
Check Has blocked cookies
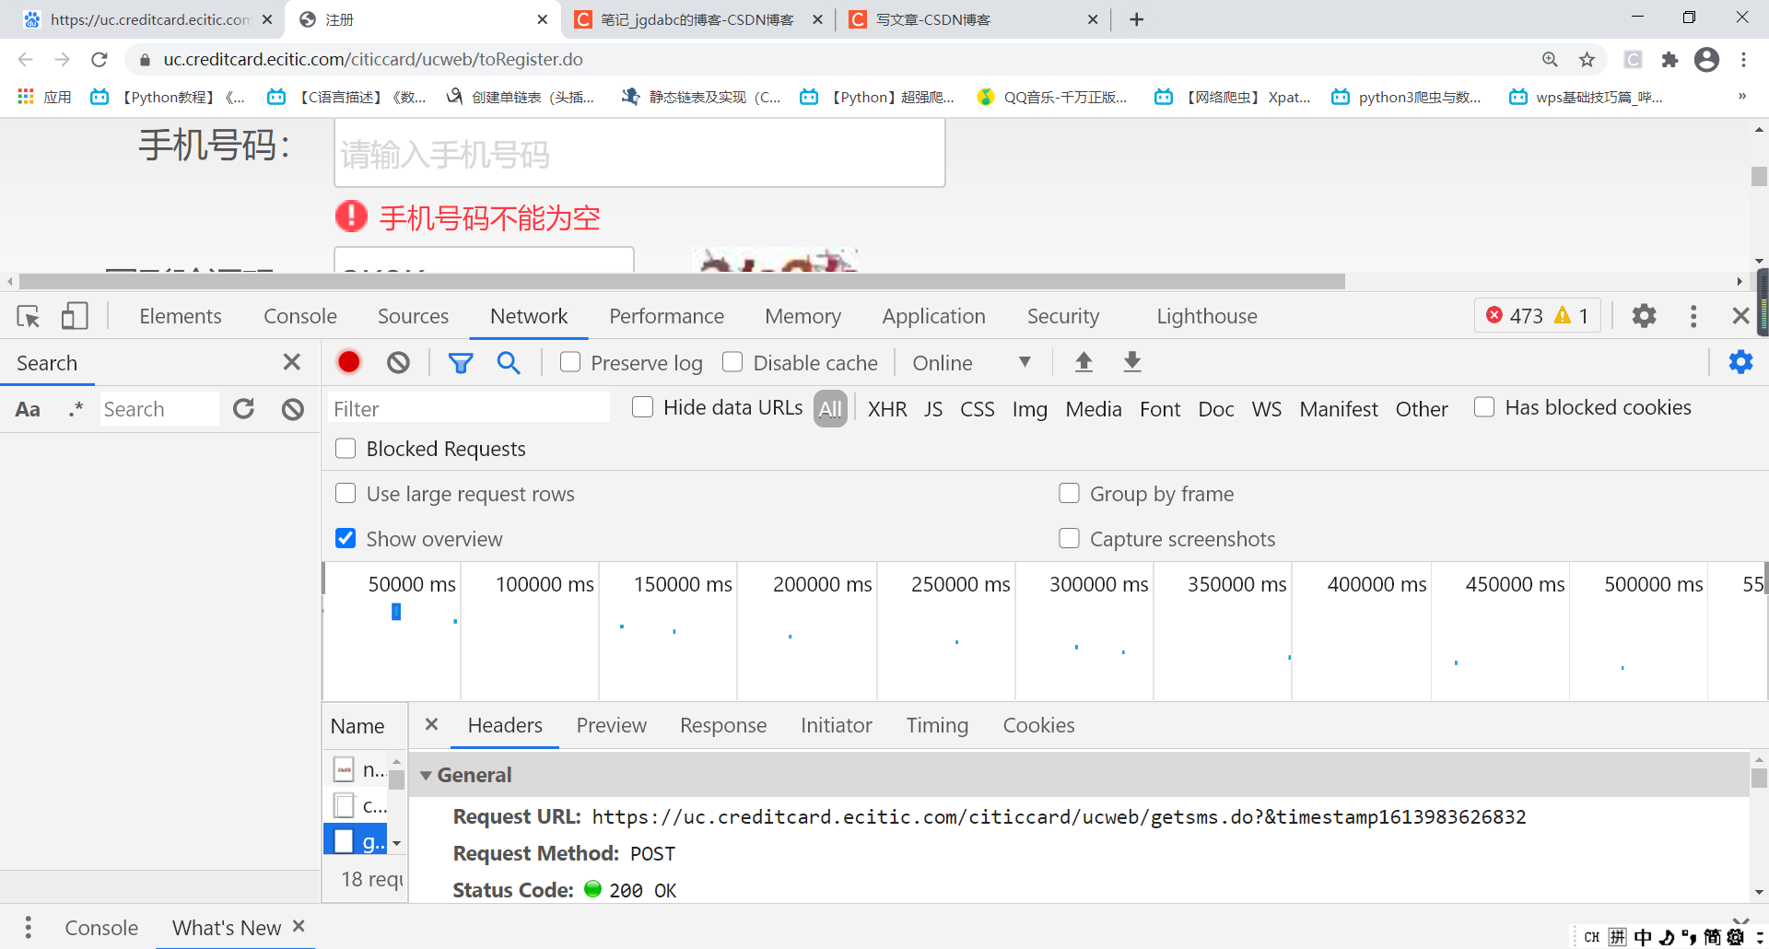tap(1484, 407)
